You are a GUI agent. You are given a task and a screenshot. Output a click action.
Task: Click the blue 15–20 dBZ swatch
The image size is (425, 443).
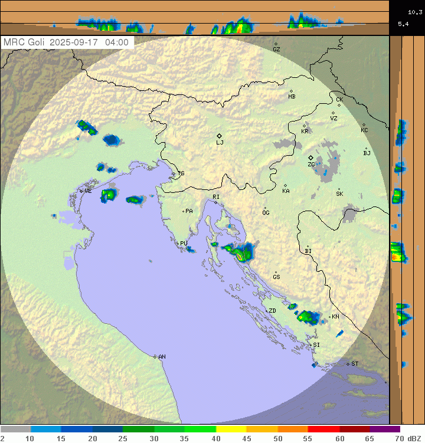tap(77, 429)
